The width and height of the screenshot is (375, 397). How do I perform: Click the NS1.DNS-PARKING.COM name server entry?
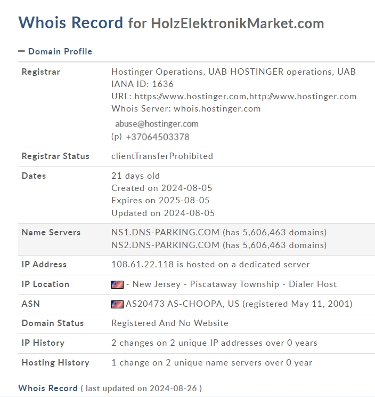(x=219, y=233)
